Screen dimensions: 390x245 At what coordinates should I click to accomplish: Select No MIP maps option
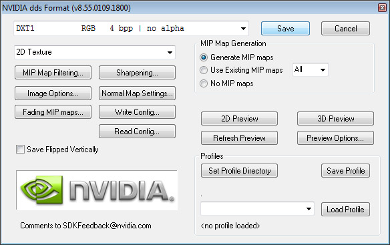click(x=204, y=83)
